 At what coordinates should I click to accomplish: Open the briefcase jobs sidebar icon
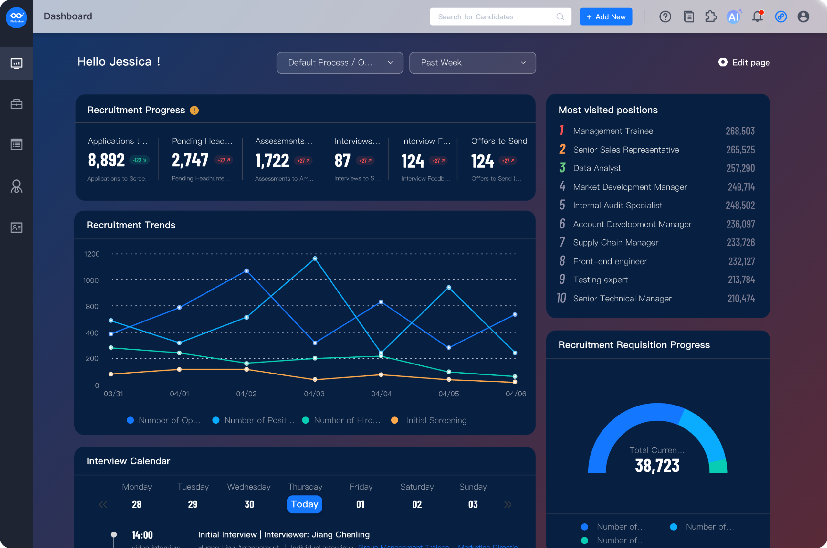click(16, 104)
